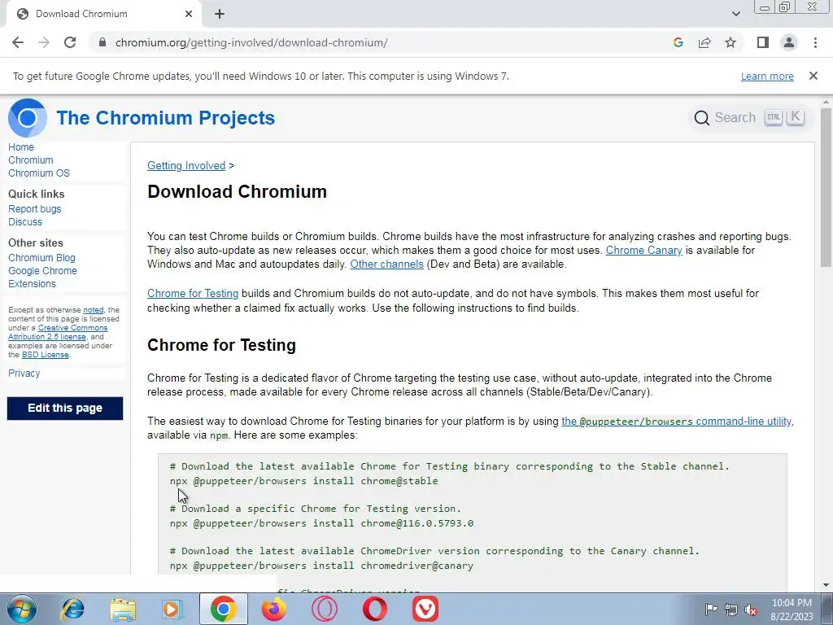Click the Chrome for Testing section heading
The width and height of the screenshot is (833, 625).
pyautogui.click(x=221, y=345)
